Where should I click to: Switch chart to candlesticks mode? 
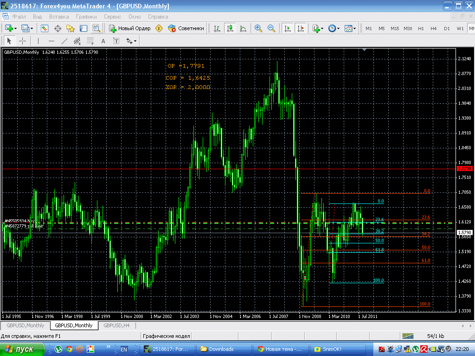click(230, 28)
